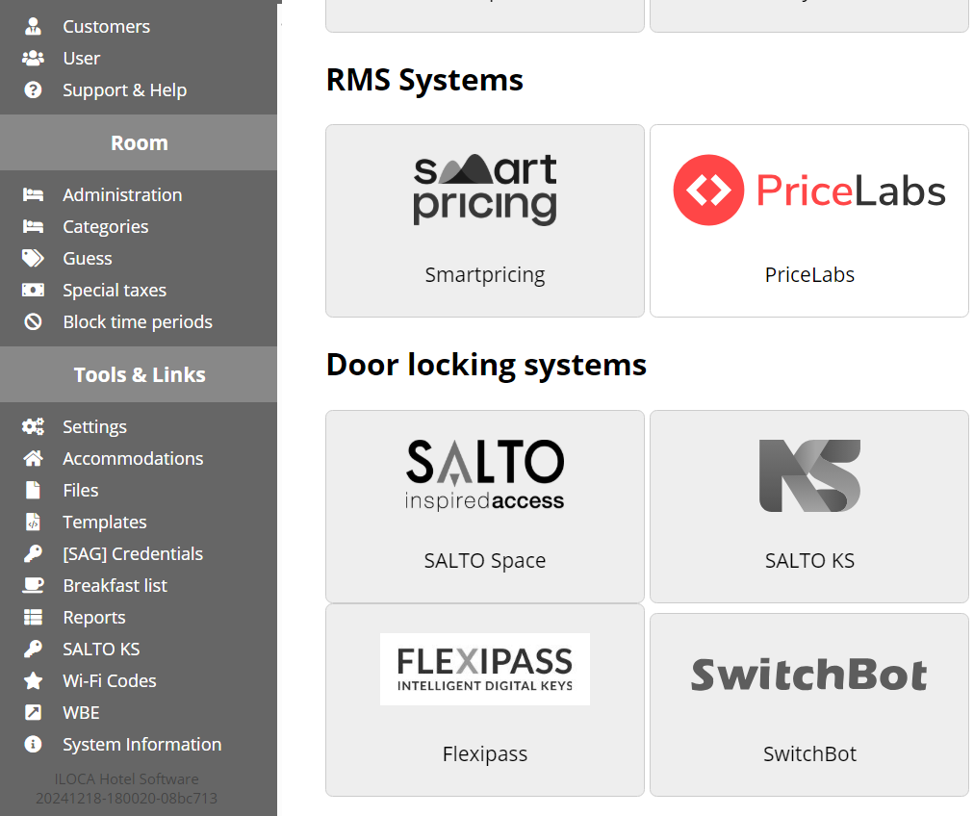Select the Smartpricing integration card
This screenshot has height=816, width=974.
[485, 220]
